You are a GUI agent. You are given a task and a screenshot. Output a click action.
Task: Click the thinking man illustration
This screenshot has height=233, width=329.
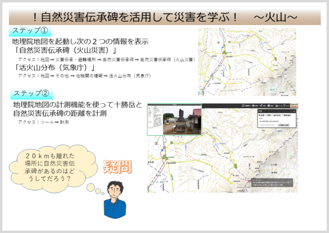(x=115, y=200)
